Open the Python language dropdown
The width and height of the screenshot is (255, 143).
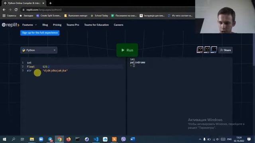[x=39, y=50]
